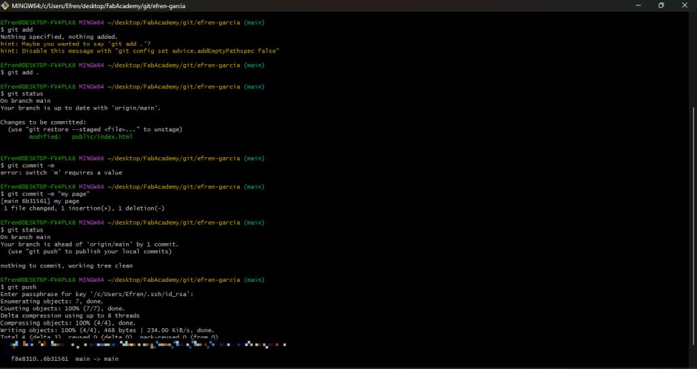The height and width of the screenshot is (369, 697).
Task: Click "Your branch is ahead of 'origin/main'" line
Action: tap(89, 244)
